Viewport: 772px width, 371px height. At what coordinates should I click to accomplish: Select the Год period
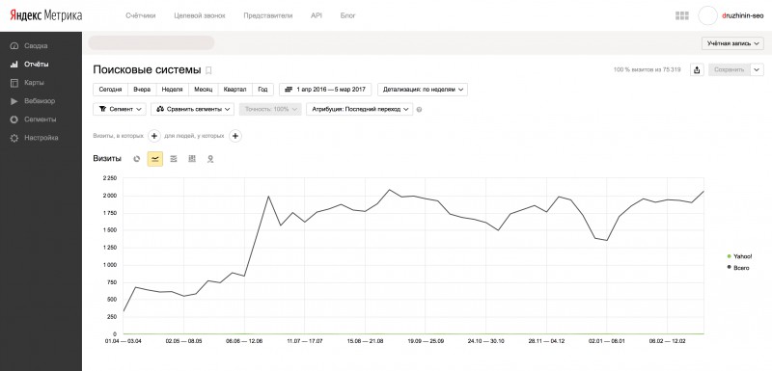[x=262, y=90]
